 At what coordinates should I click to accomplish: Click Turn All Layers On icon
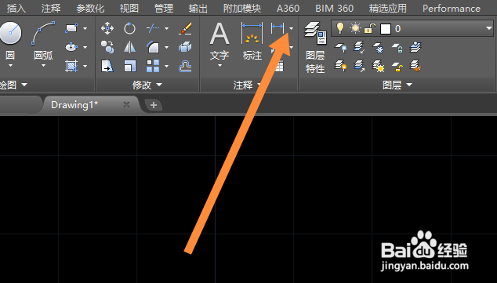[x=341, y=66]
